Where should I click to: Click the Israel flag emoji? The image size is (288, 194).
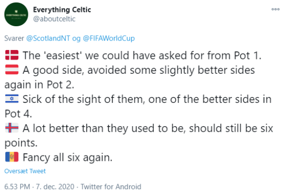click(12, 98)
